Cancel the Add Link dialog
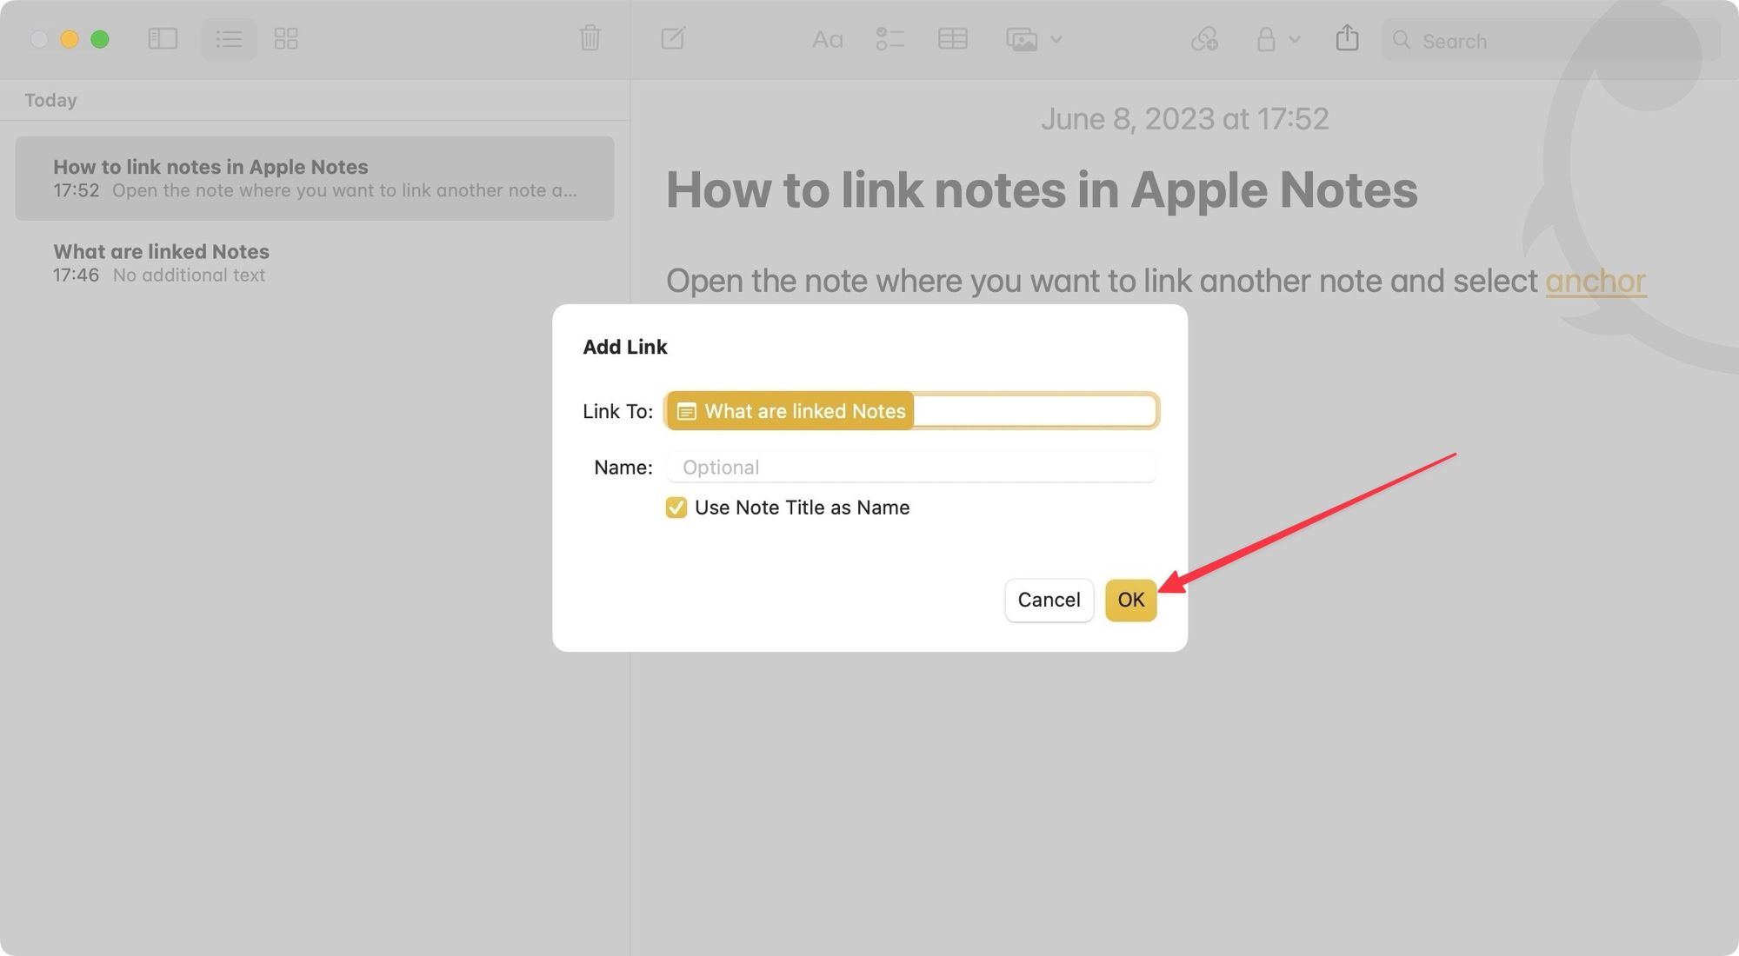Image resolution: width=1739 pixels, height=956 pixels. 1049,601
